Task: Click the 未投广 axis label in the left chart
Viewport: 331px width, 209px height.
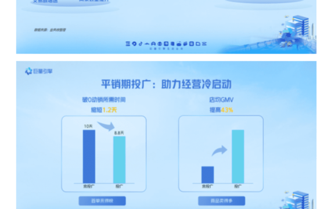Action: tap(89, 186)
